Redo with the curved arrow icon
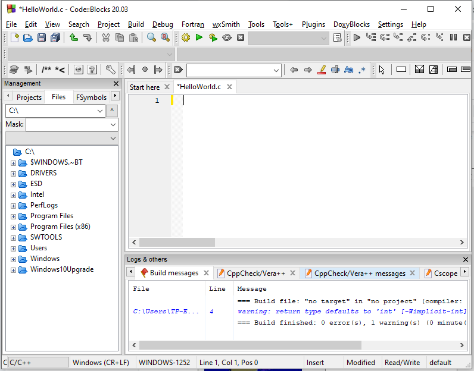The image size is (474, 371). pos(88,37)
